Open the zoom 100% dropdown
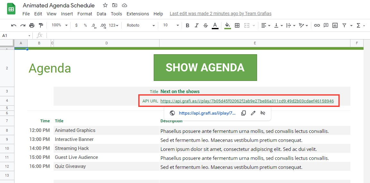 pos(60,25)
